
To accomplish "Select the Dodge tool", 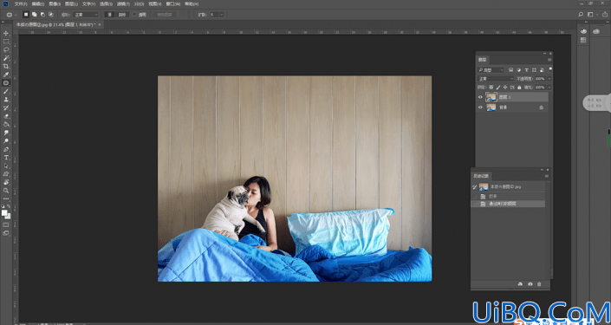I will (6, 140).
